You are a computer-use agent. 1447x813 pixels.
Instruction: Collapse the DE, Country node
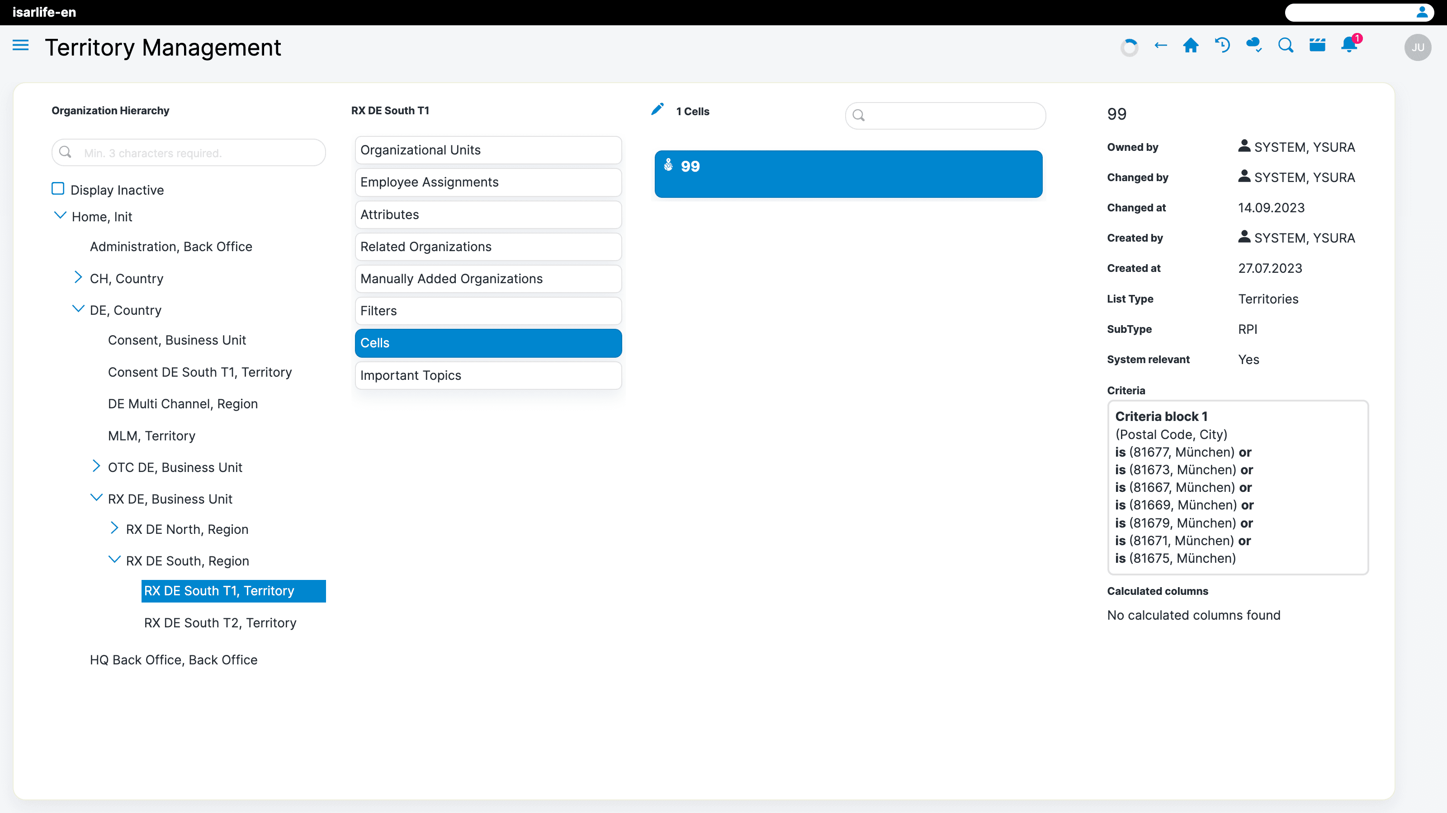(x=78, y=309)
